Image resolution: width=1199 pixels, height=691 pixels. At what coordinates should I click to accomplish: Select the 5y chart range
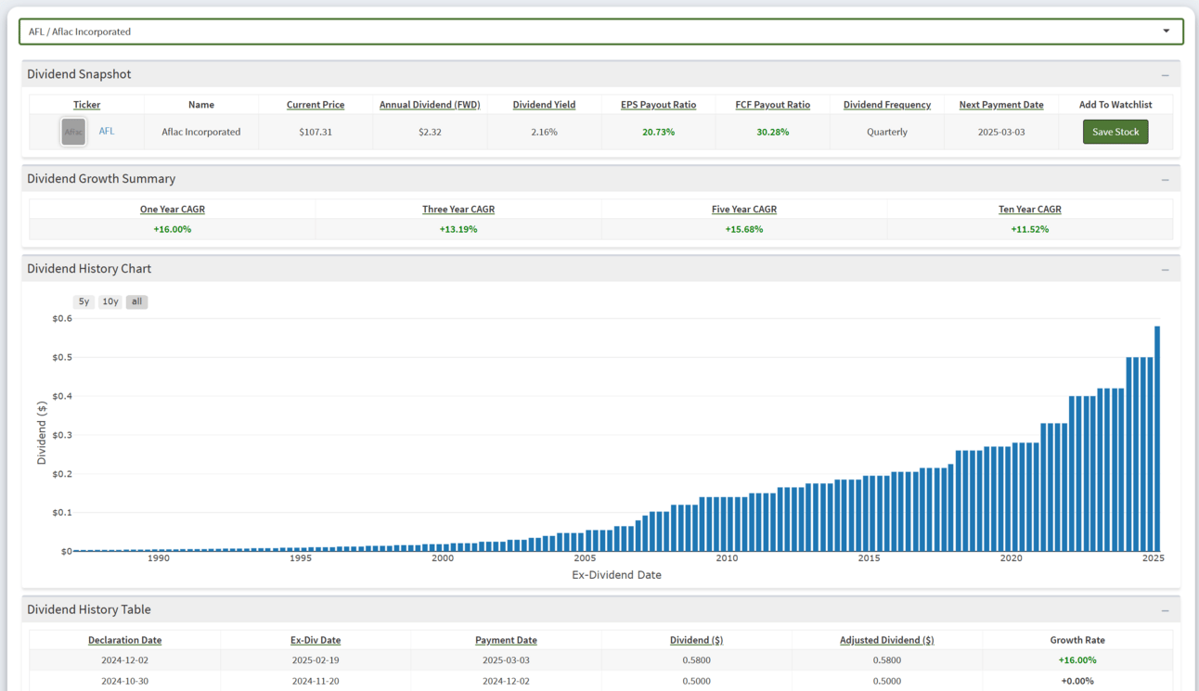[84, 301]
